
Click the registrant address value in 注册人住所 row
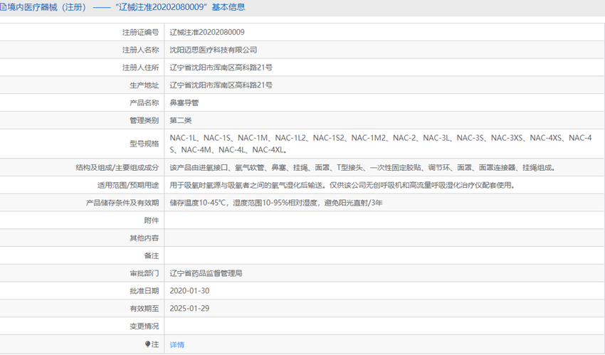(221, 68)
